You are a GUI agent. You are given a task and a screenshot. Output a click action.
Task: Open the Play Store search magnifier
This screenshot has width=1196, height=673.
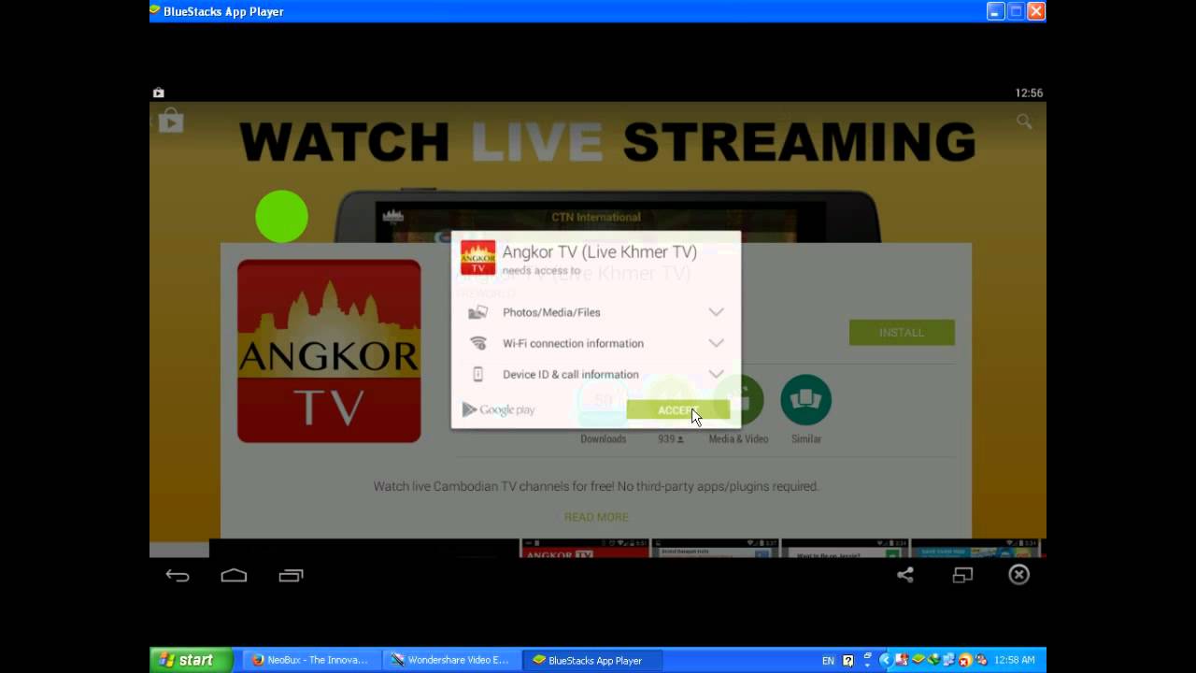tap(1024, 122)
